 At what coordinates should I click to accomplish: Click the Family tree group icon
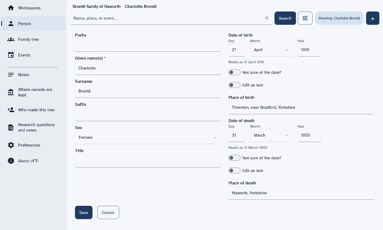coord(11,39)
